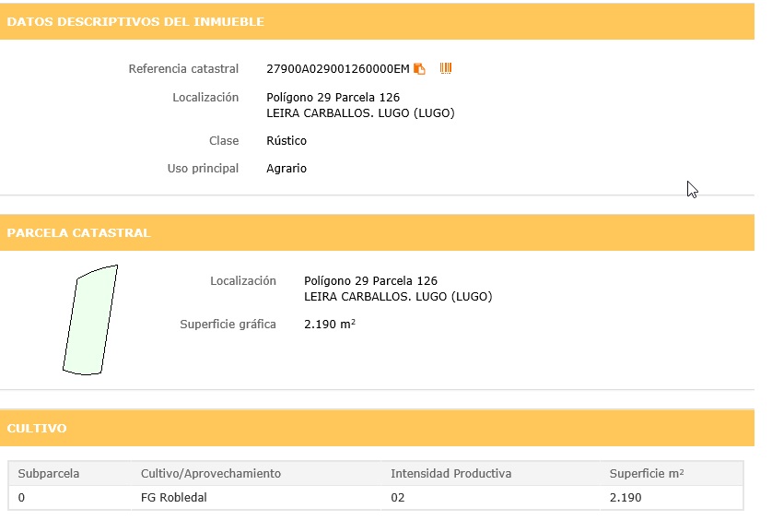Click the 2.190 surface cell in the table
The height and width of the screenshot is (532, 772).
pyautogui.click(x=626, y=498)
